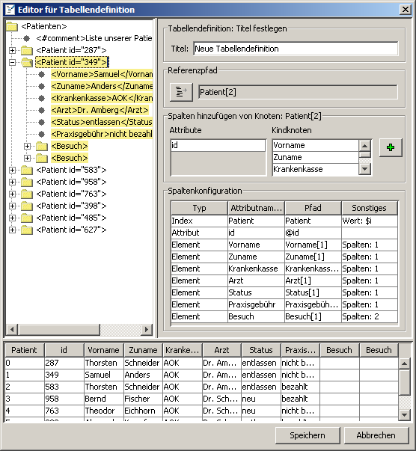This screenshot has width=416, height=451.
Task: Select the id entry in Attribute list
Action: click(x=218, y=145)
